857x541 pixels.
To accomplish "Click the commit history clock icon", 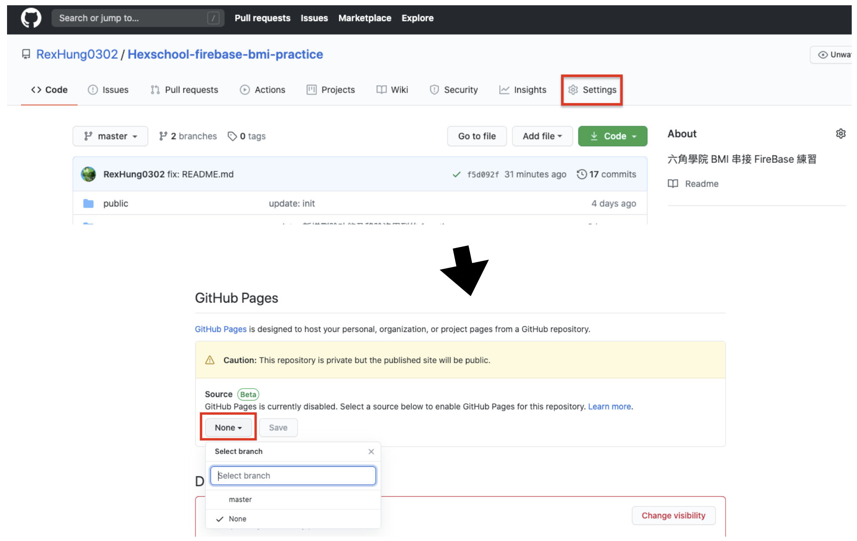I will point(581,174).
